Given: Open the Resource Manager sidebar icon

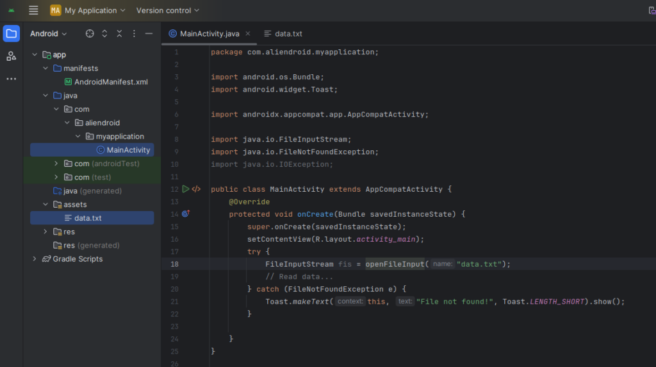Looking at the screenshot, I should [12, 56].
